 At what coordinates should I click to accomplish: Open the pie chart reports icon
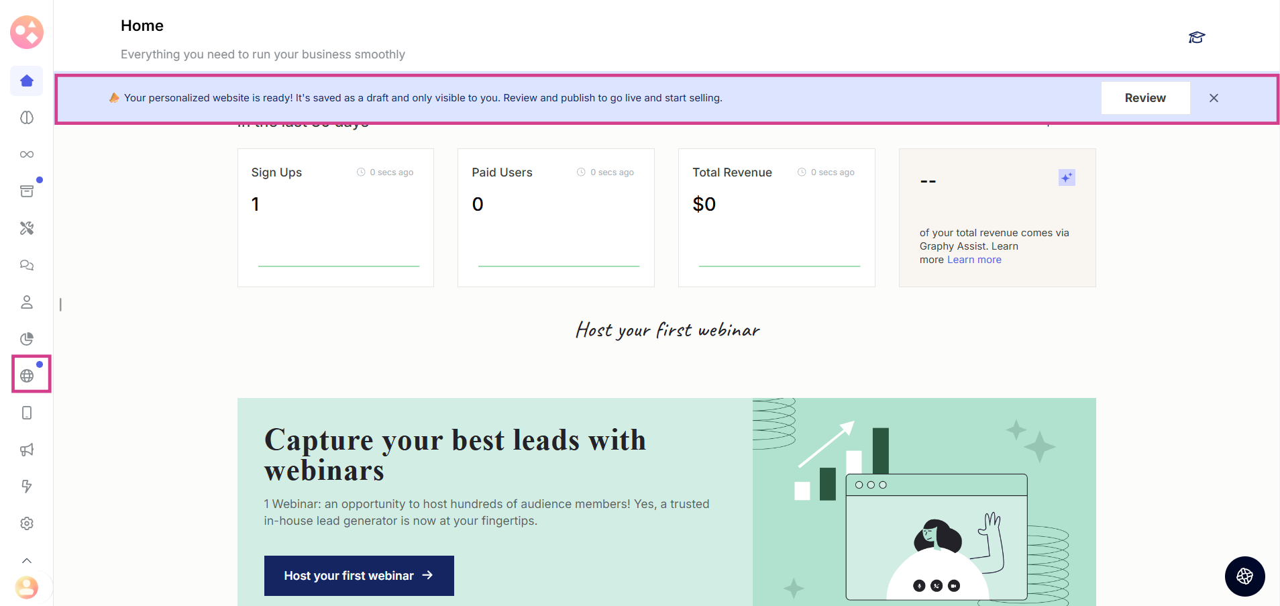point(27,339)
